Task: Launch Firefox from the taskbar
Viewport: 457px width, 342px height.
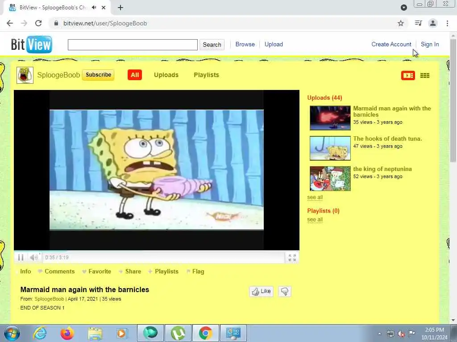Action: tap(67, 333)
